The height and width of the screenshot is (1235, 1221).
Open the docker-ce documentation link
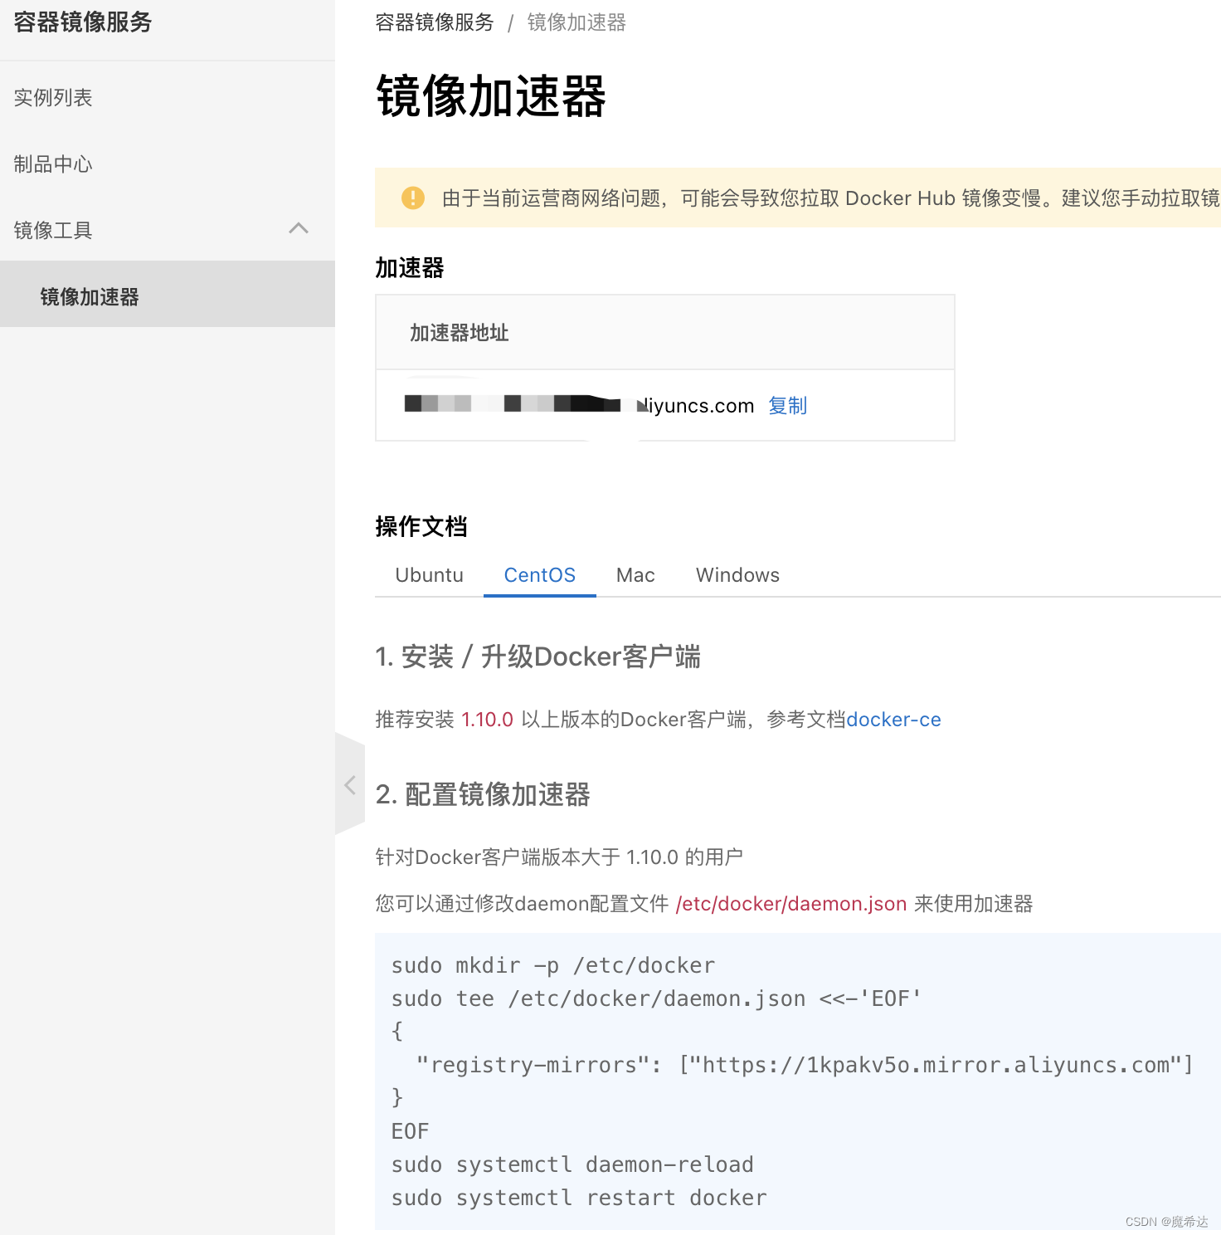(893, 720)
